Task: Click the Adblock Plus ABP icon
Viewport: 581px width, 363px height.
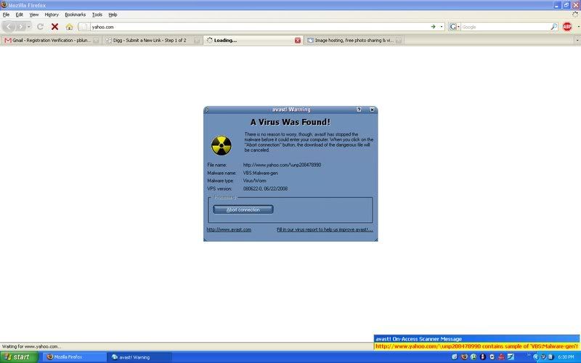Action: 567,27
